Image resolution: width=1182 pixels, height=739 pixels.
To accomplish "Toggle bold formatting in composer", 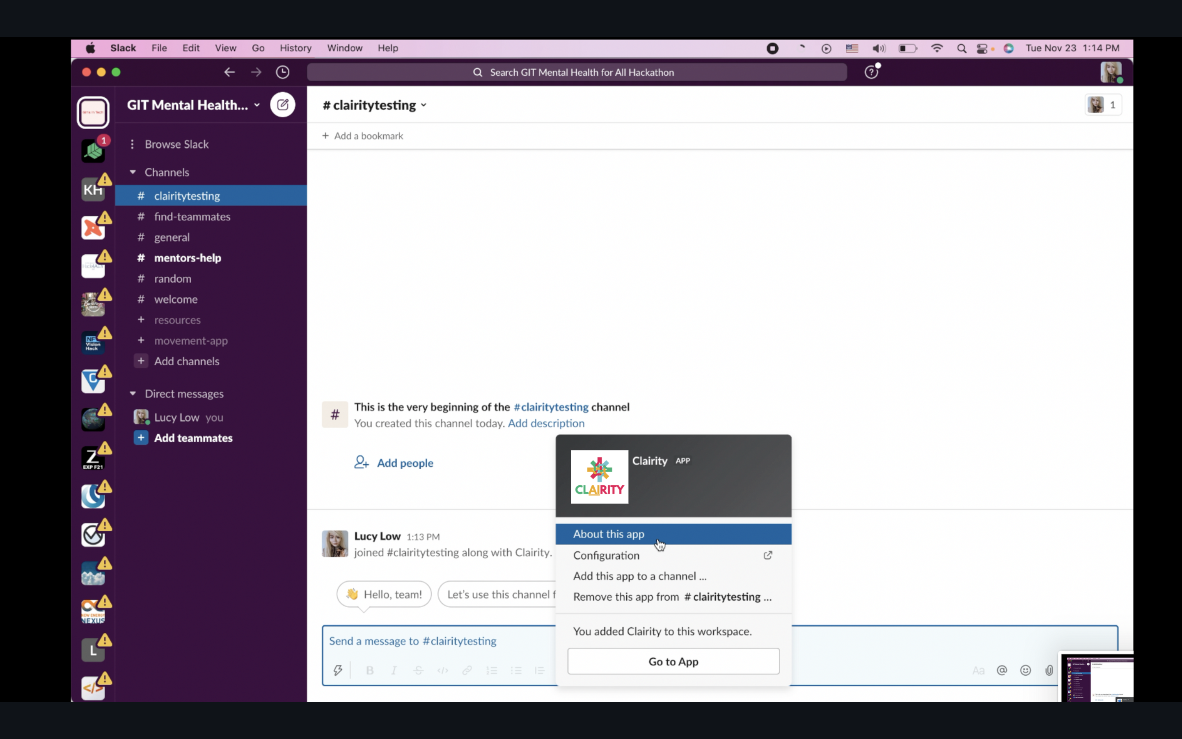I will click(x=370, y=670).
